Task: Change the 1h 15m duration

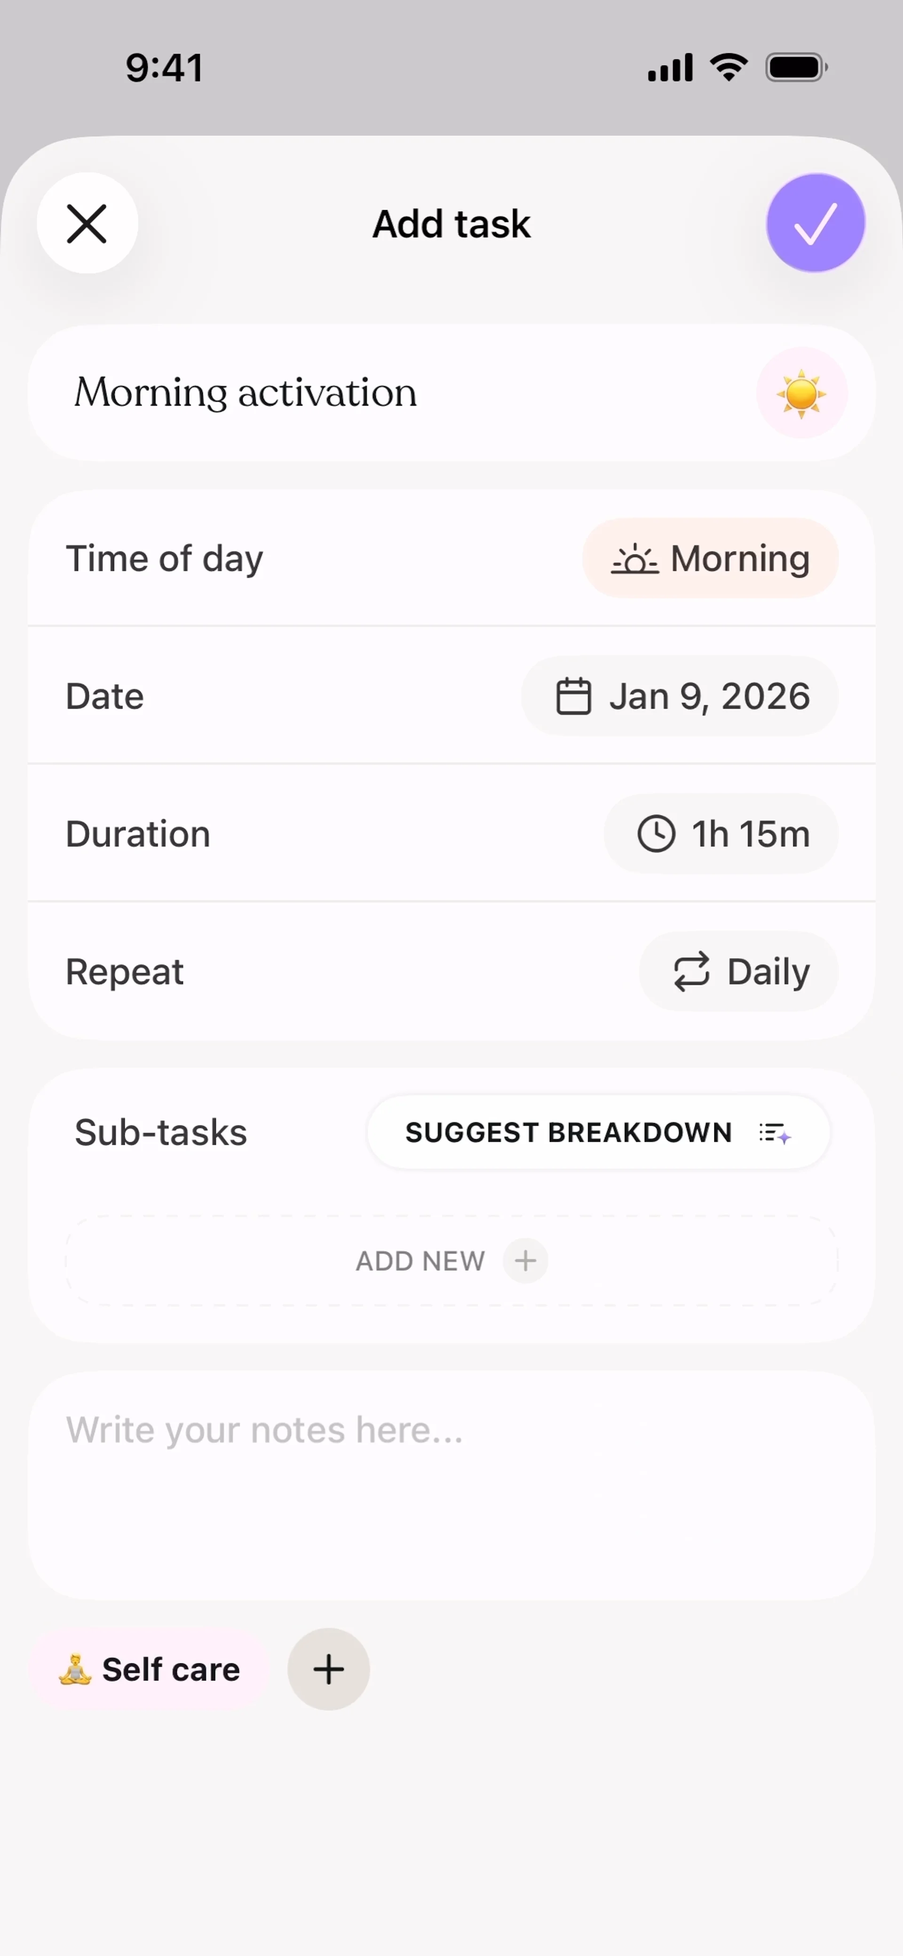Action: point(721,834)
